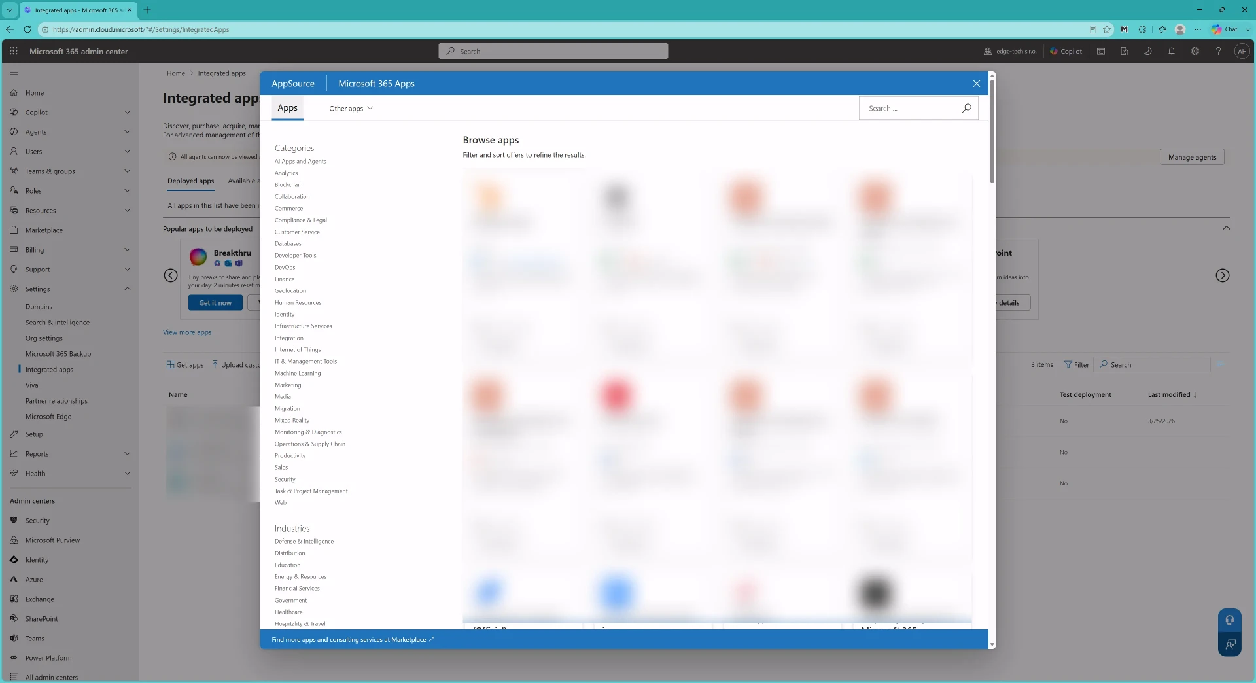Expand the Users navigation section
This screenshot has width=1256, height=683.
coord(127,152)
